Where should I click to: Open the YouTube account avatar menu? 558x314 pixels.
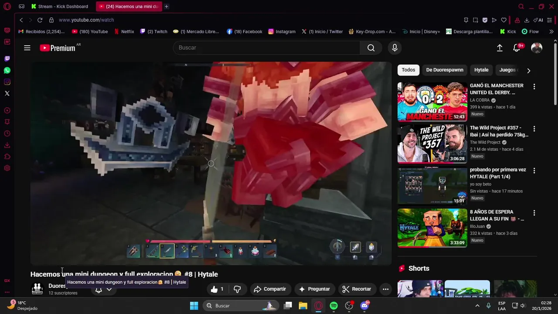click(x=537, y=48)
